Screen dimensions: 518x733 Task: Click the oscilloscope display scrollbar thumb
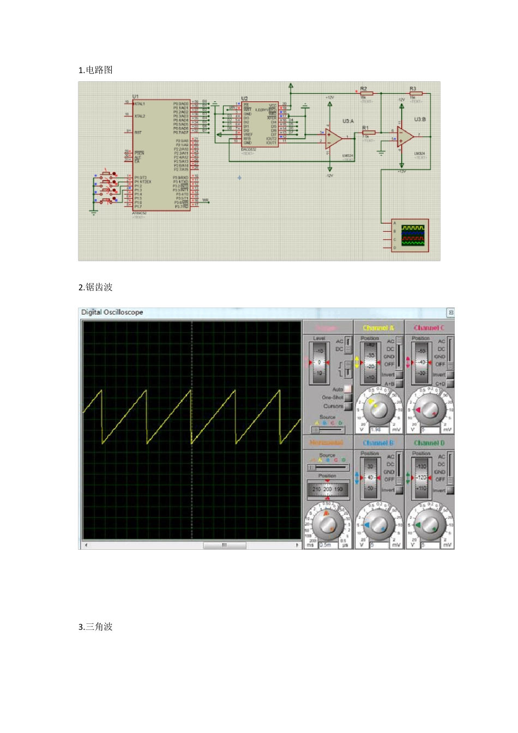click(x=224, y=545)
